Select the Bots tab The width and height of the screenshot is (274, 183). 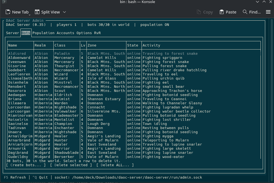(26, 33)
